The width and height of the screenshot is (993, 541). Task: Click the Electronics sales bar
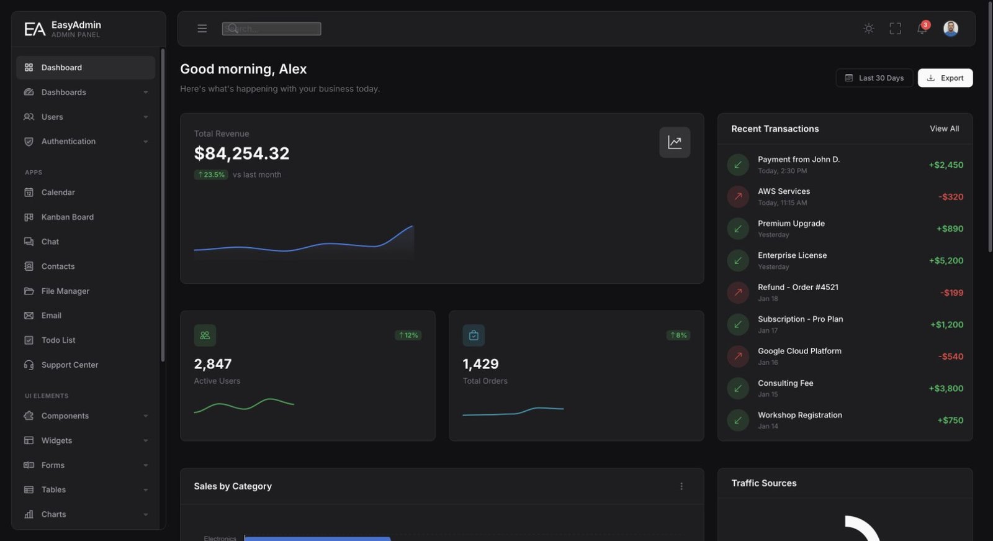317,539
